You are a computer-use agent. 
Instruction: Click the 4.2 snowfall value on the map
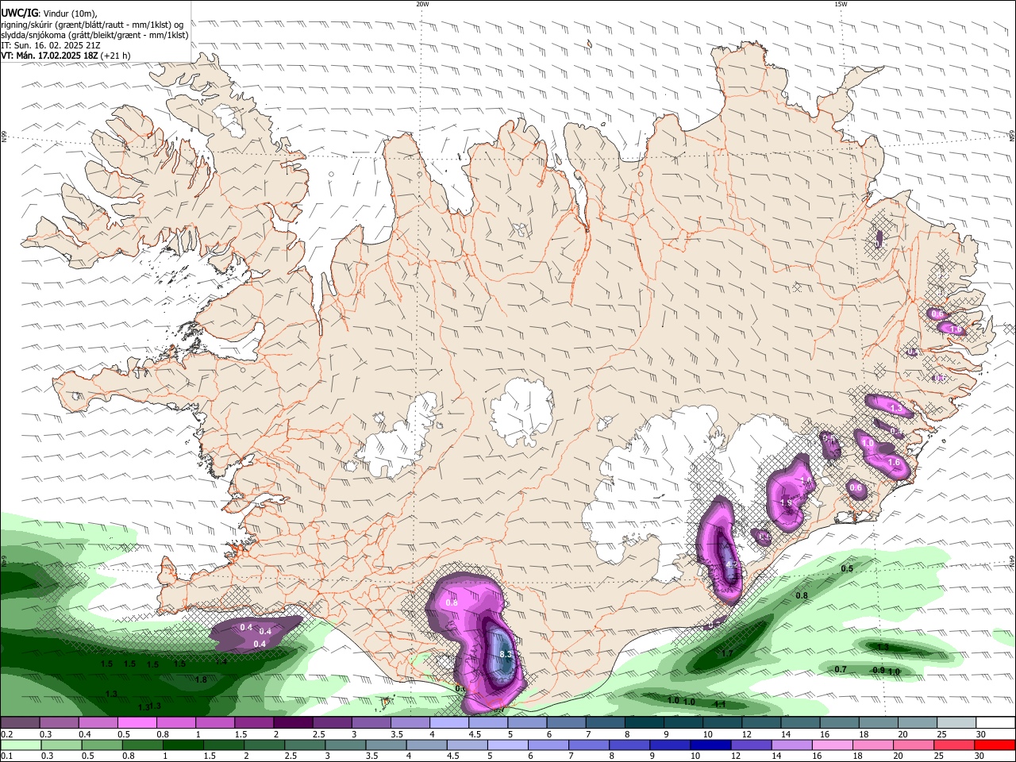tap(732, 564)
